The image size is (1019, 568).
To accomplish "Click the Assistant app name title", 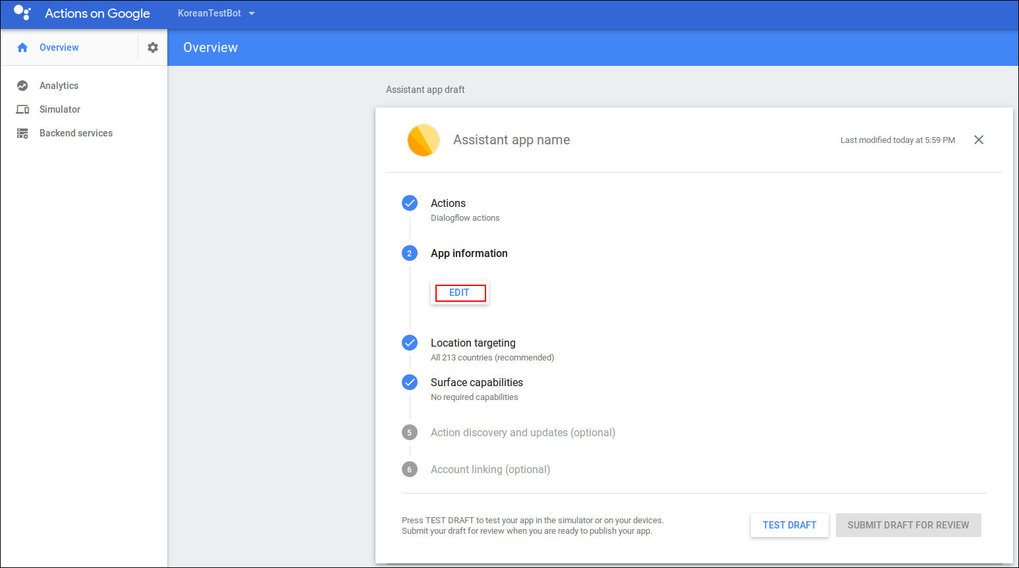I will pos(512,140).
